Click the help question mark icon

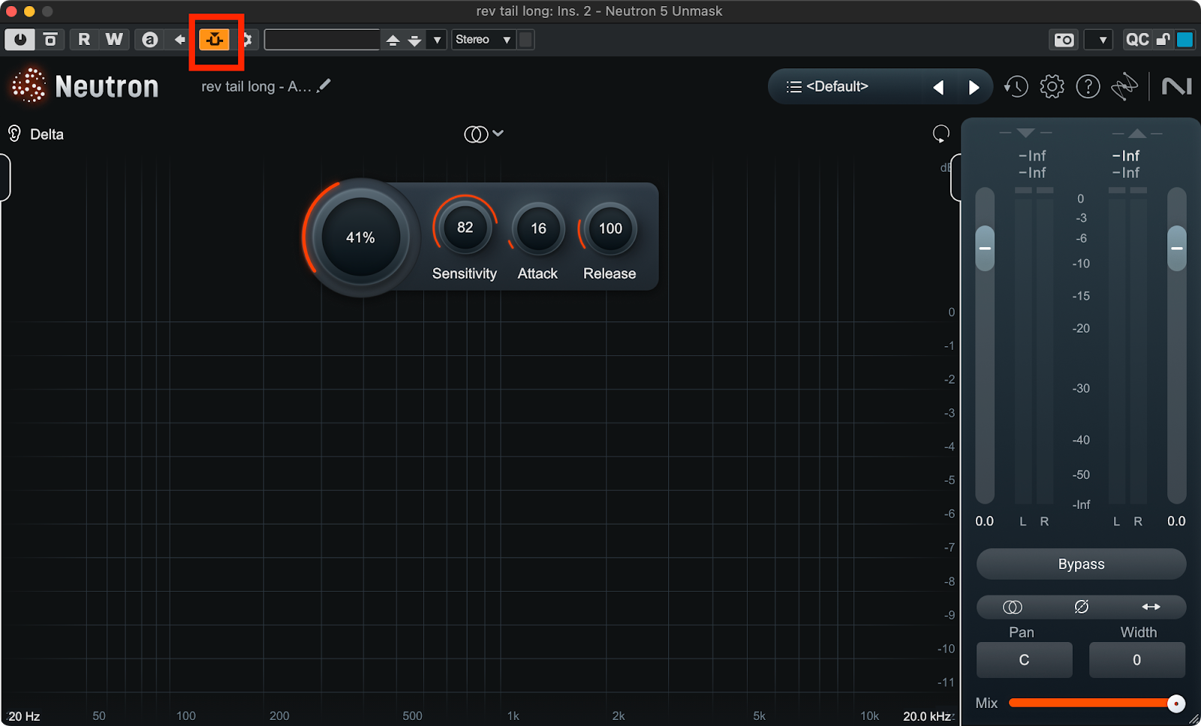point(1088,87)
